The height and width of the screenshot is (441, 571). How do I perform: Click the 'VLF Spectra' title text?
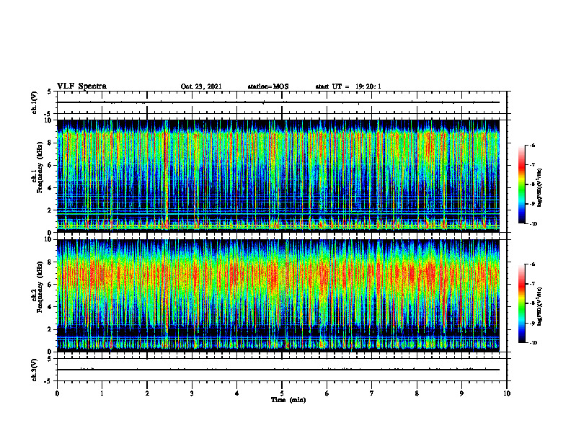[x=81, y=86]
